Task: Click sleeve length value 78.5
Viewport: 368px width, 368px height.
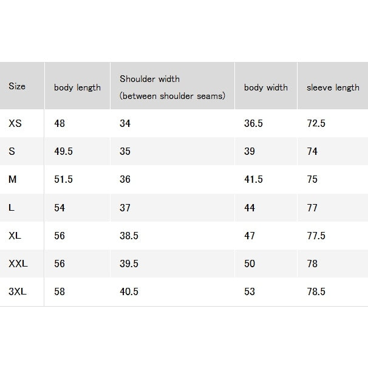Action: click(316, 291)
